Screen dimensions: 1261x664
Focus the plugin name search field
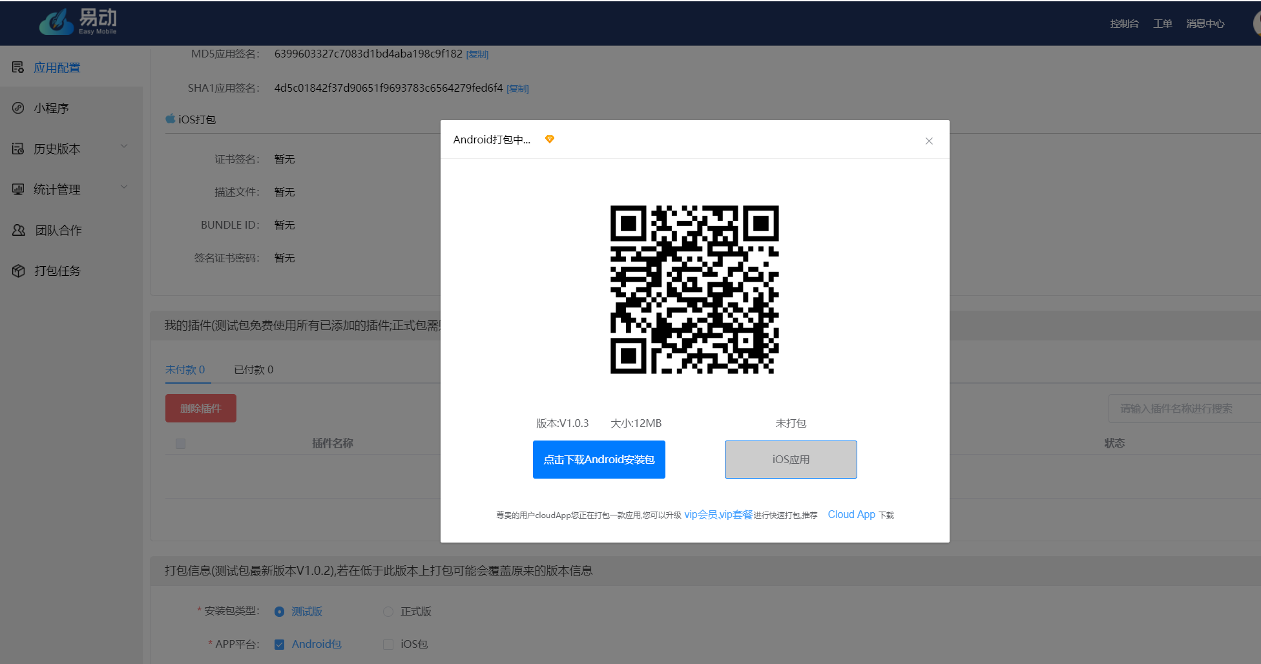1185,408
